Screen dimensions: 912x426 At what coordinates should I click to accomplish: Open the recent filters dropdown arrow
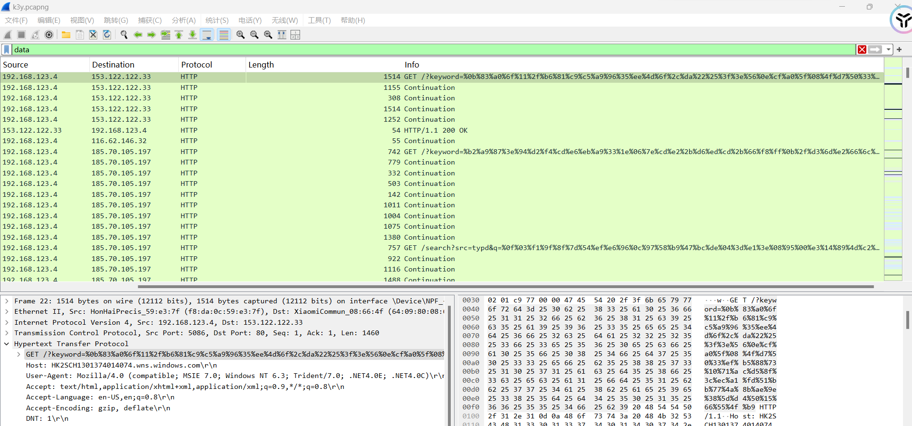pyautogui.click(x=888, y=49)
